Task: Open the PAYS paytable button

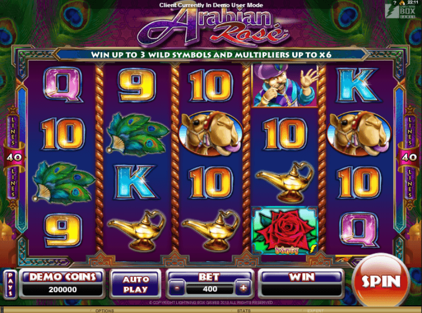Action: pyautogui.click(x=10, y=284)
